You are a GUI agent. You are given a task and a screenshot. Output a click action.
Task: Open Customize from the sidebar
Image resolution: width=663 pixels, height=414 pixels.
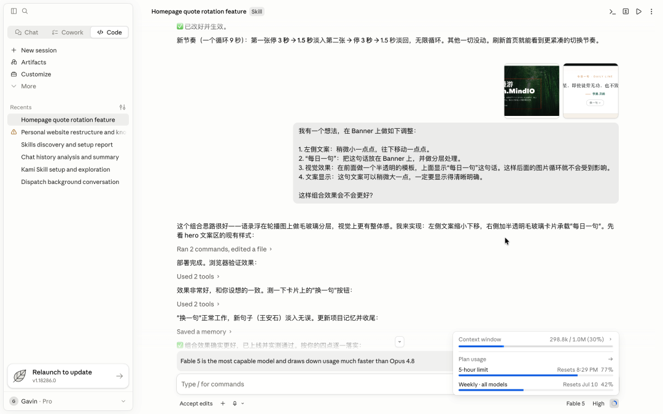[x=68, y=74]
